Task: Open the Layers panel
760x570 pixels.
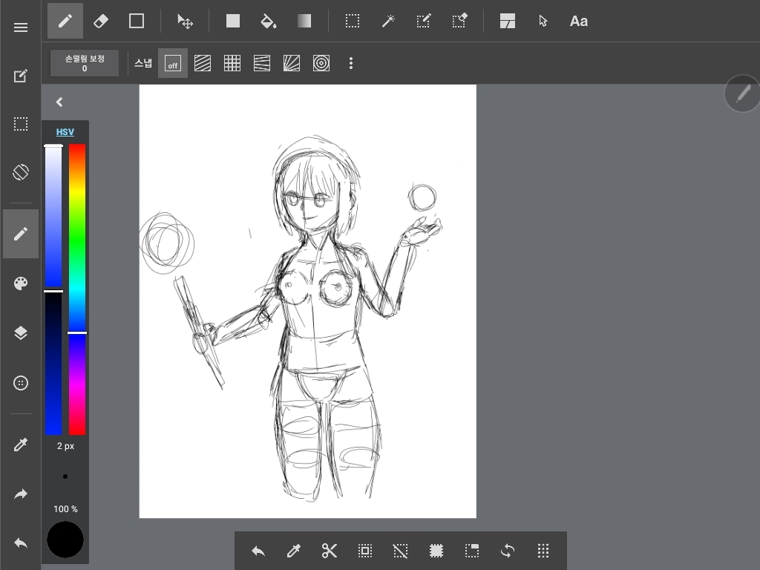Action: [x=21, y=333]
